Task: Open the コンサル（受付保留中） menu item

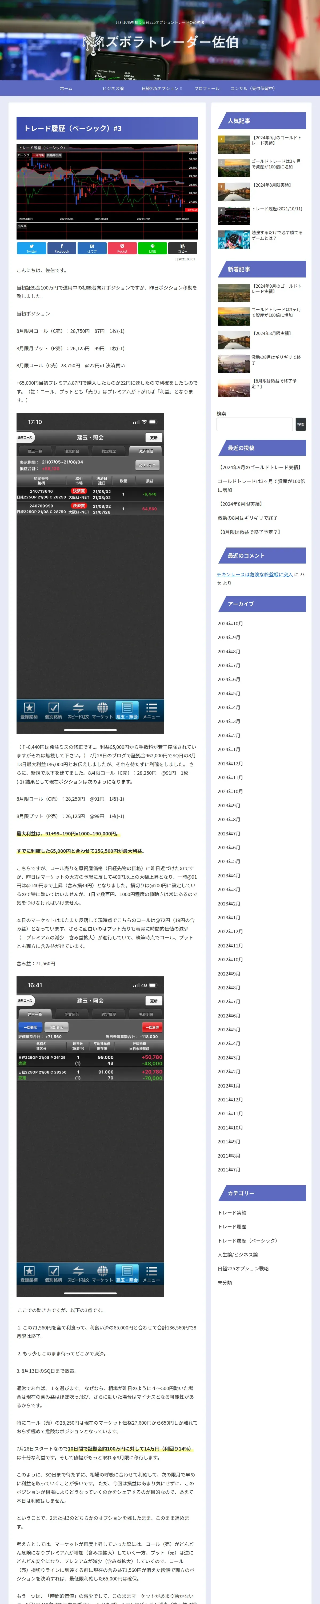Action: coord(252,88)
